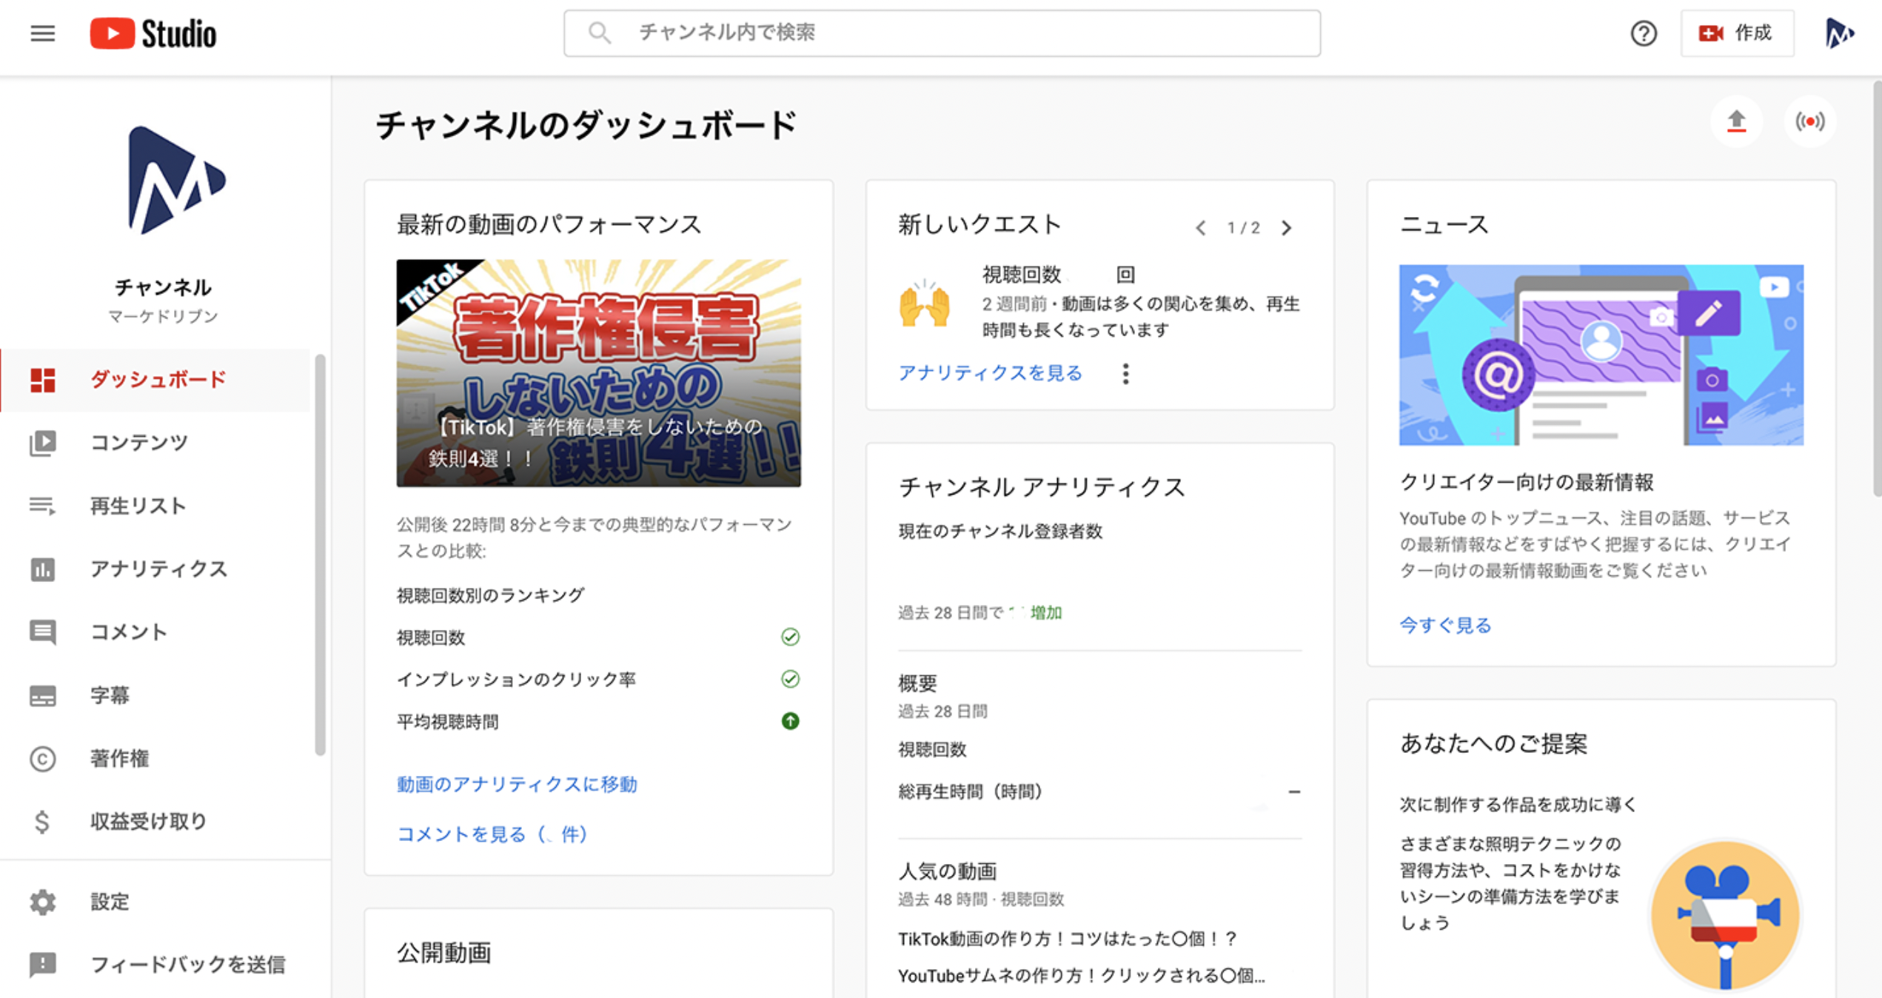Follow the コメントを見る link

493,834
